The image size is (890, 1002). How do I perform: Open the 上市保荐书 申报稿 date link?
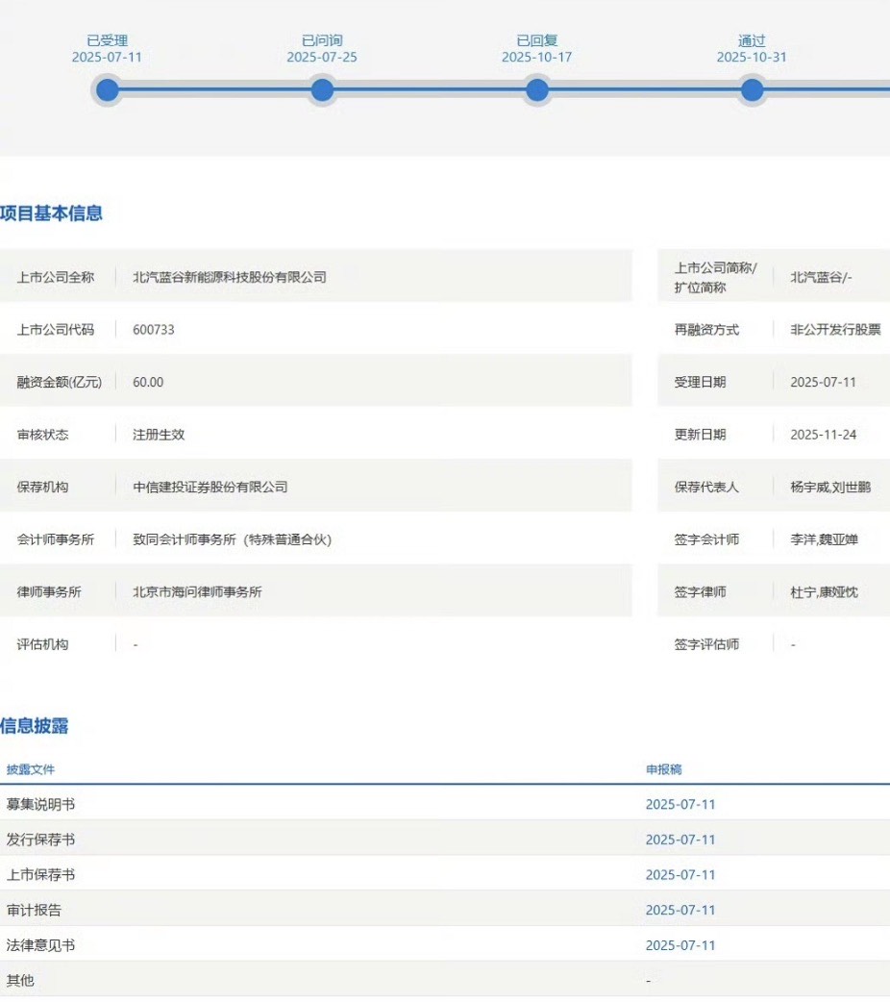(680, 875)
